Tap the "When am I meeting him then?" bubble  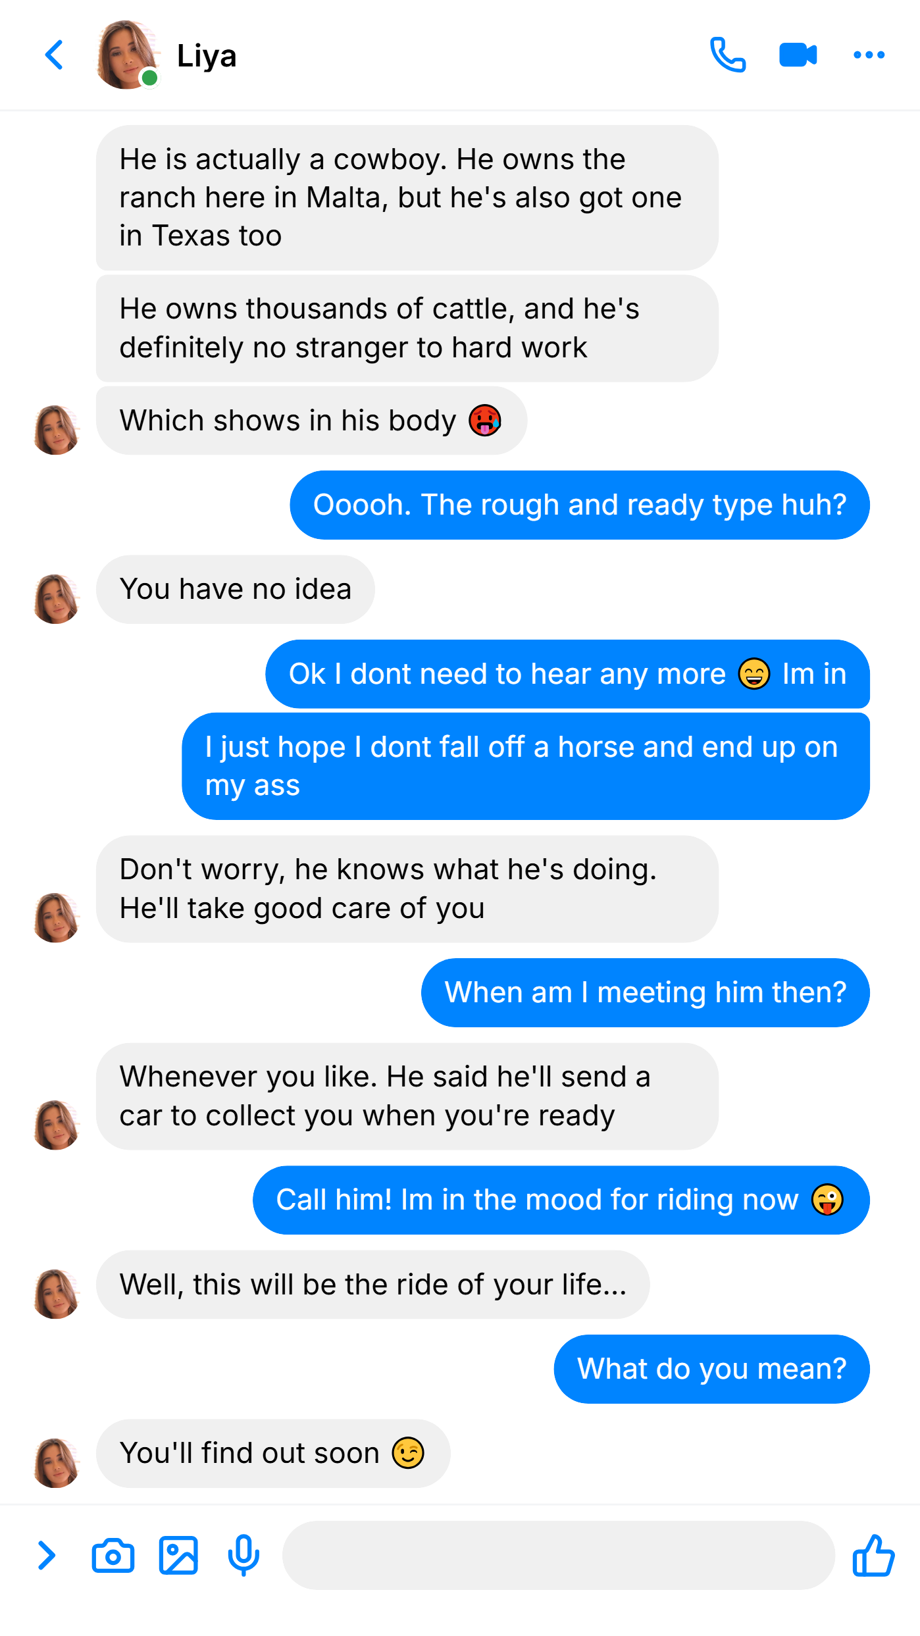coord(645,992)
